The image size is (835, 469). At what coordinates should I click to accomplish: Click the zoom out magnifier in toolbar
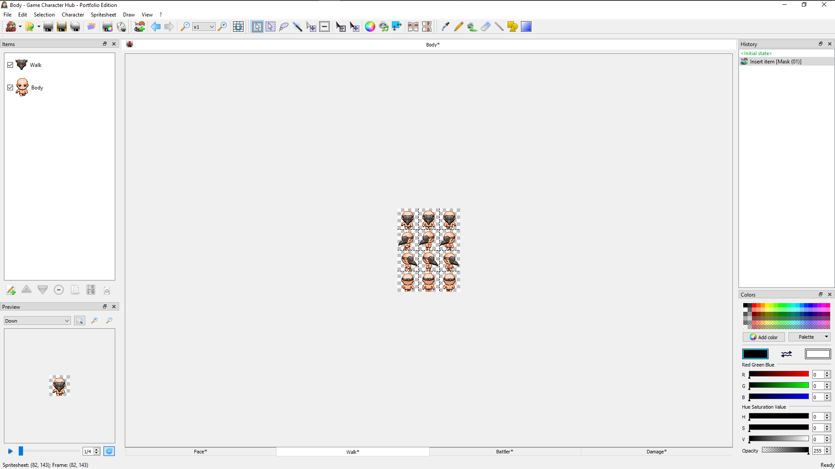point(185,27)
